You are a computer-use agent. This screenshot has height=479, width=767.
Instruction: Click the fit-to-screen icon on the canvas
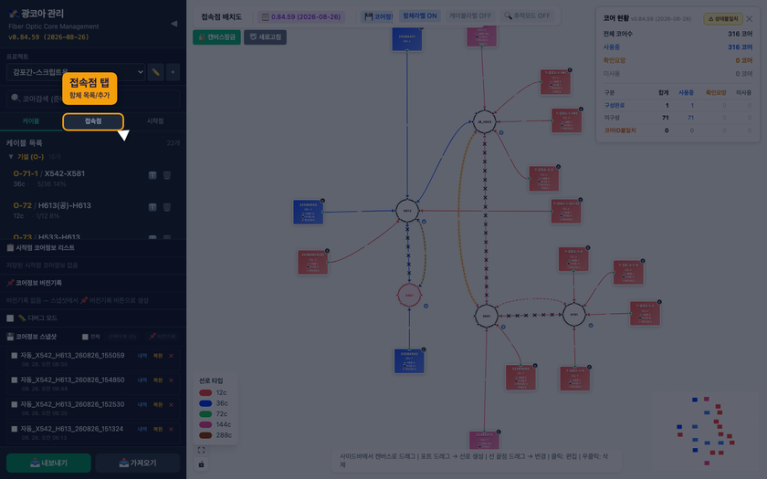click(x=201, y=450)
